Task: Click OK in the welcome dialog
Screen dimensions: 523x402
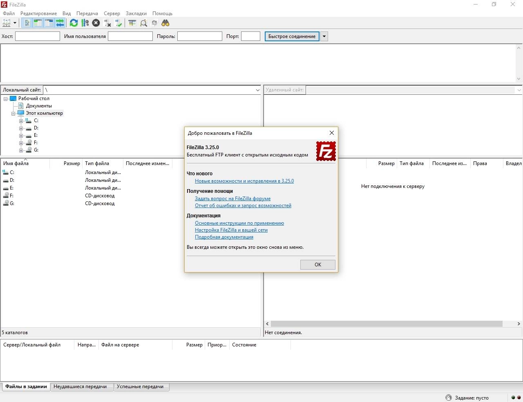Action: click(318, 265)
